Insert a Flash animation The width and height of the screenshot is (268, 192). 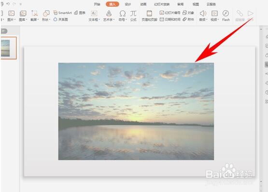click(x=226, y=16)
